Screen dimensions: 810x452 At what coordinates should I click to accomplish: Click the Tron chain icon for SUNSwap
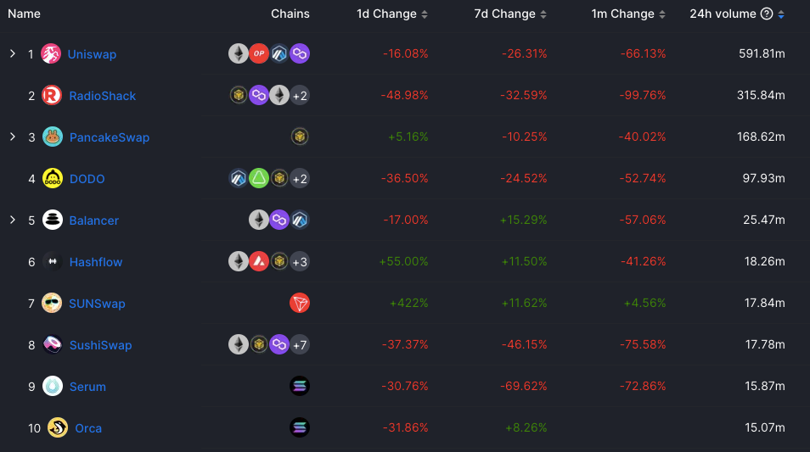click(300, 304)
